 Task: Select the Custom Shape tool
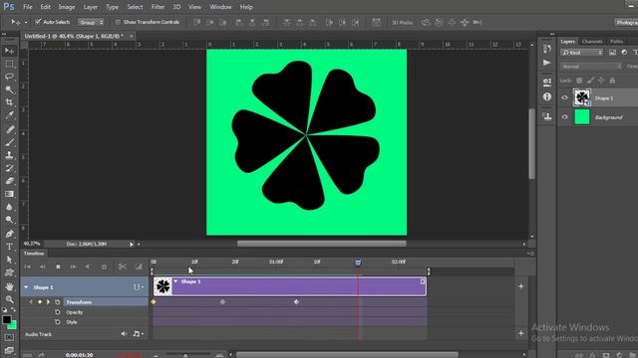pyautogui.click(x=9, y=272)
